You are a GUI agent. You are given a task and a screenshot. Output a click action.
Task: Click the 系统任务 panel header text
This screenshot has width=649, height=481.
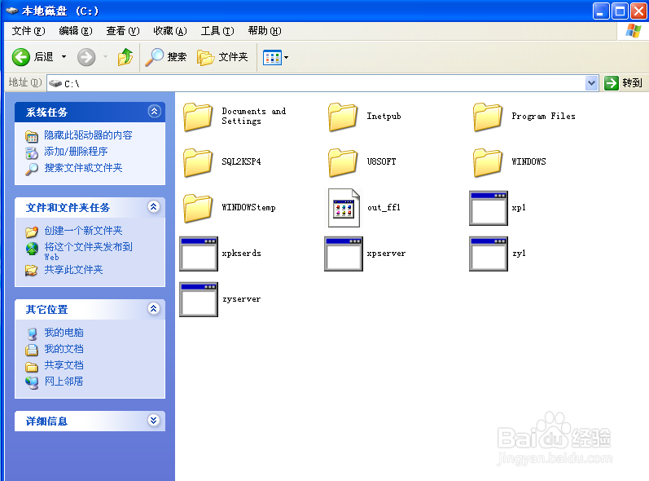click(x=46, y=113)
